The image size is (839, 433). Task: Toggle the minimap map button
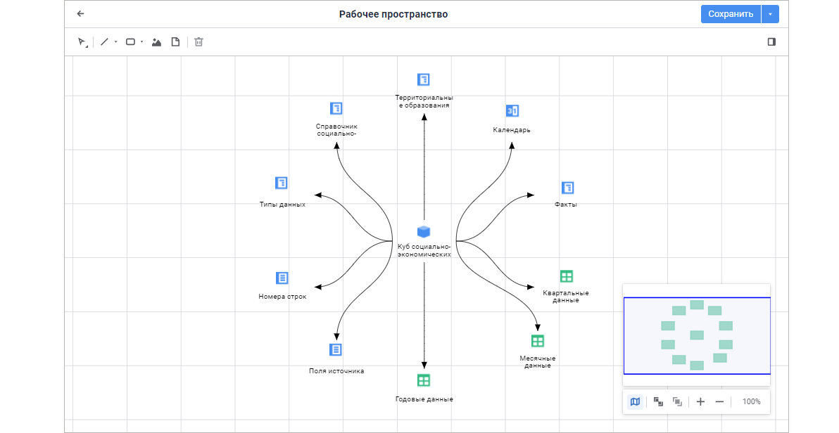click(636, 401)
